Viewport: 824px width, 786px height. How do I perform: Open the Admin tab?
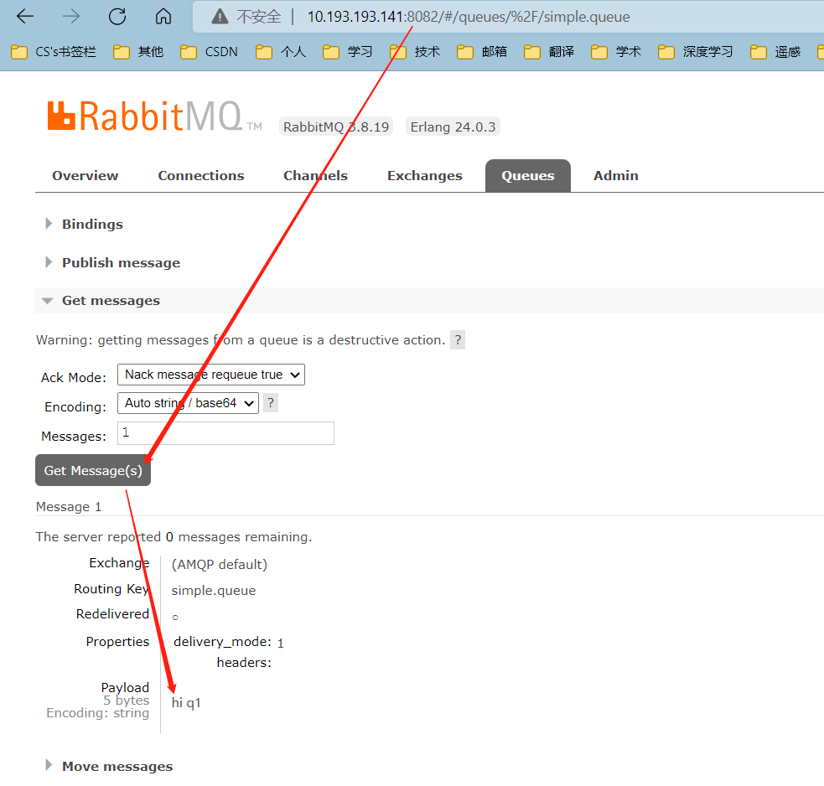(616, 176)
